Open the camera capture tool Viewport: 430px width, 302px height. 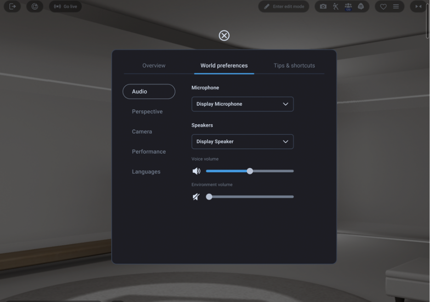click(323, 6)
